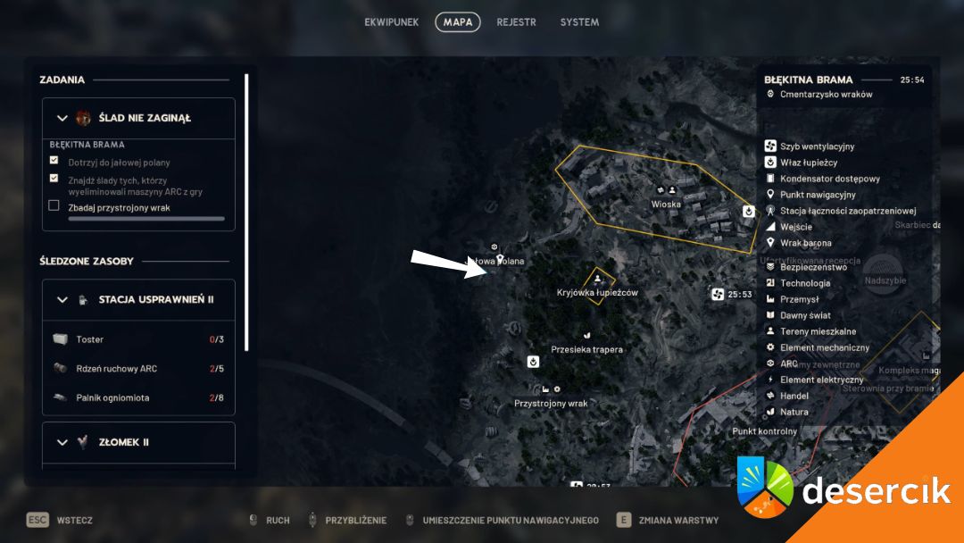Image resolution: width=964 pixels, height=543 pixels.
Task: Click the Zmiana warstwy button
Action: coord(668,521)
